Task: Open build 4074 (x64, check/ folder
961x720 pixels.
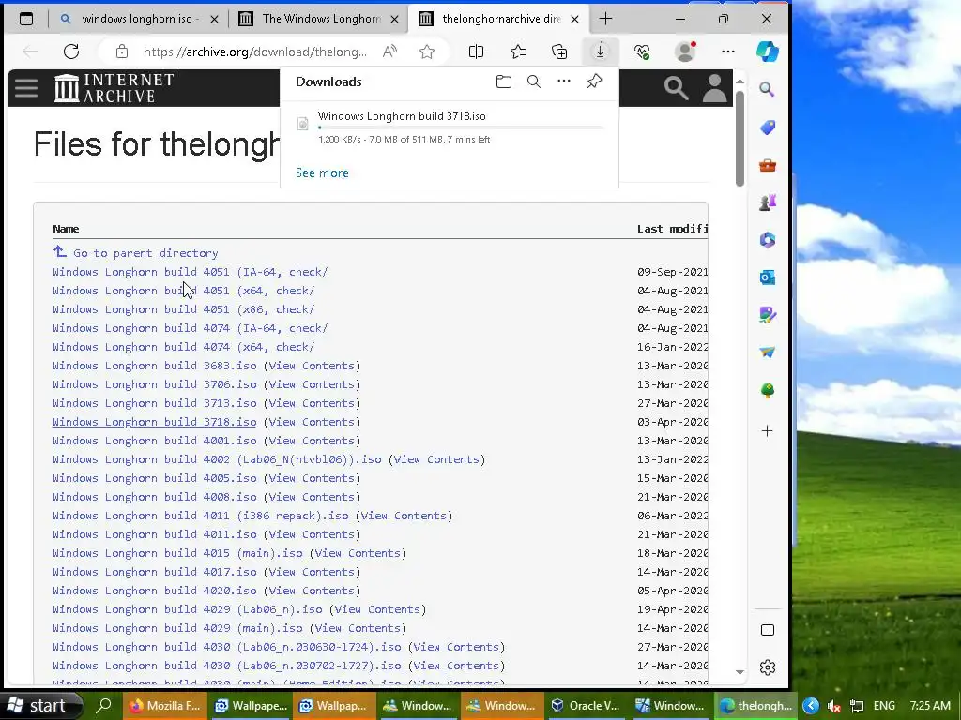Action: tap(183, 347)
